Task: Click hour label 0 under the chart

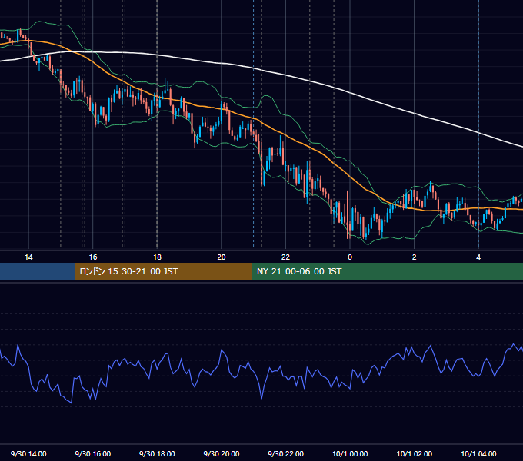Action: click(x=350, y=257)
